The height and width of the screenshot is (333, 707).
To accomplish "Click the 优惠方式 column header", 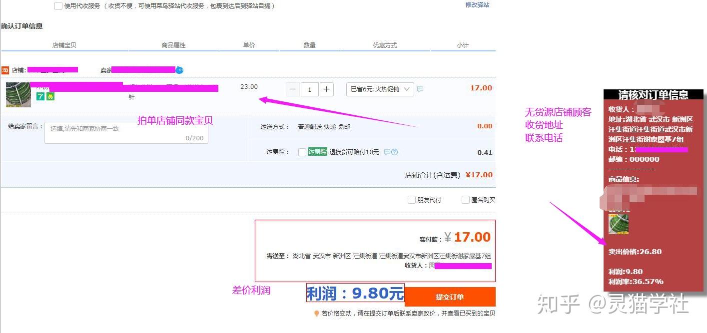I will point(385,45).
